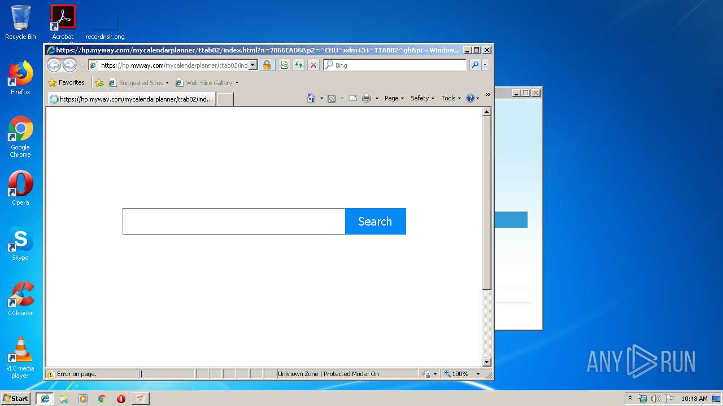Screen dimensions: 723x406
Task: Expand the search provider dropdown
Action: [x=485, y=65]
